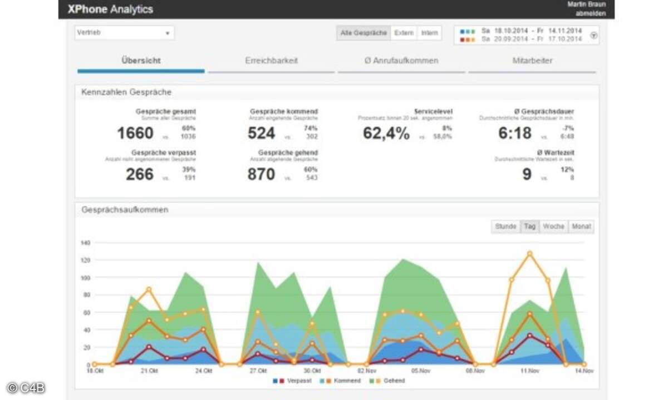Click the 11.Nov axis label
The image size is (668, 400).
click(x=530, y=370)
